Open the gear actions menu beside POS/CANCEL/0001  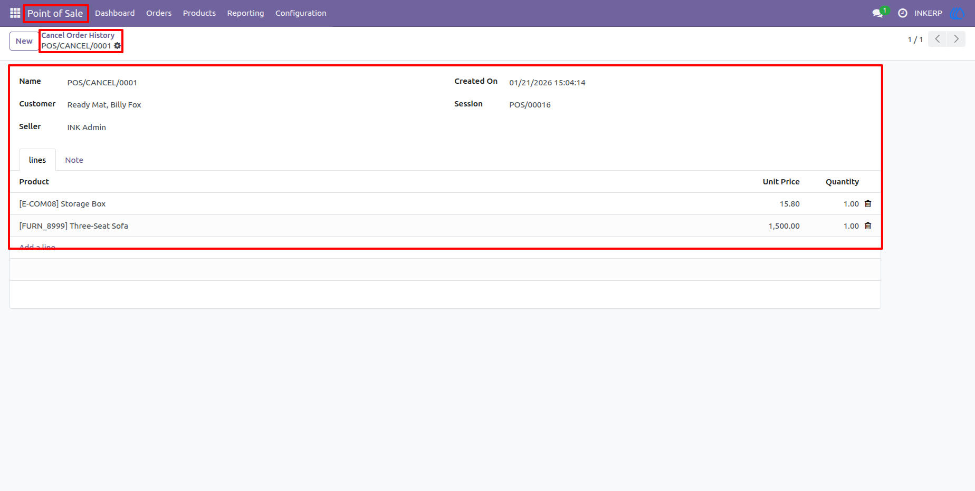point(118,46)
